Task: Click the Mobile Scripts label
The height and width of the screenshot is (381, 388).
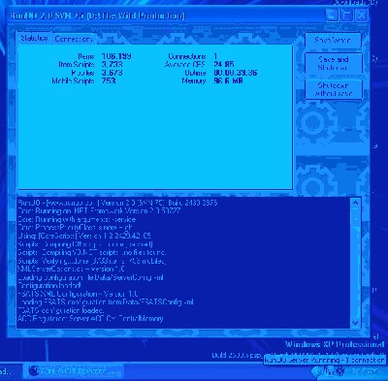Action: (73, 80)
